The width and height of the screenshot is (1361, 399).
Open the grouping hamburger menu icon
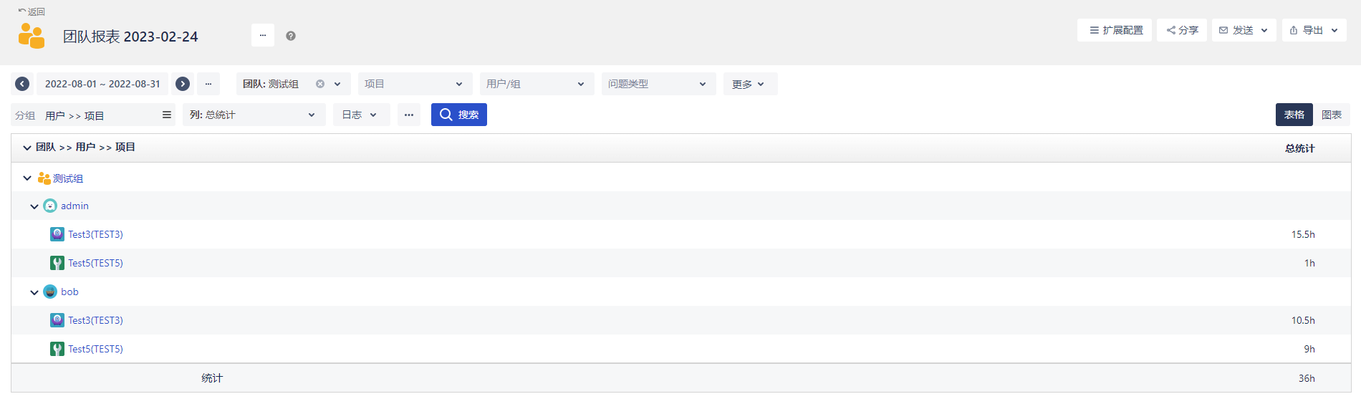[167, 115]
